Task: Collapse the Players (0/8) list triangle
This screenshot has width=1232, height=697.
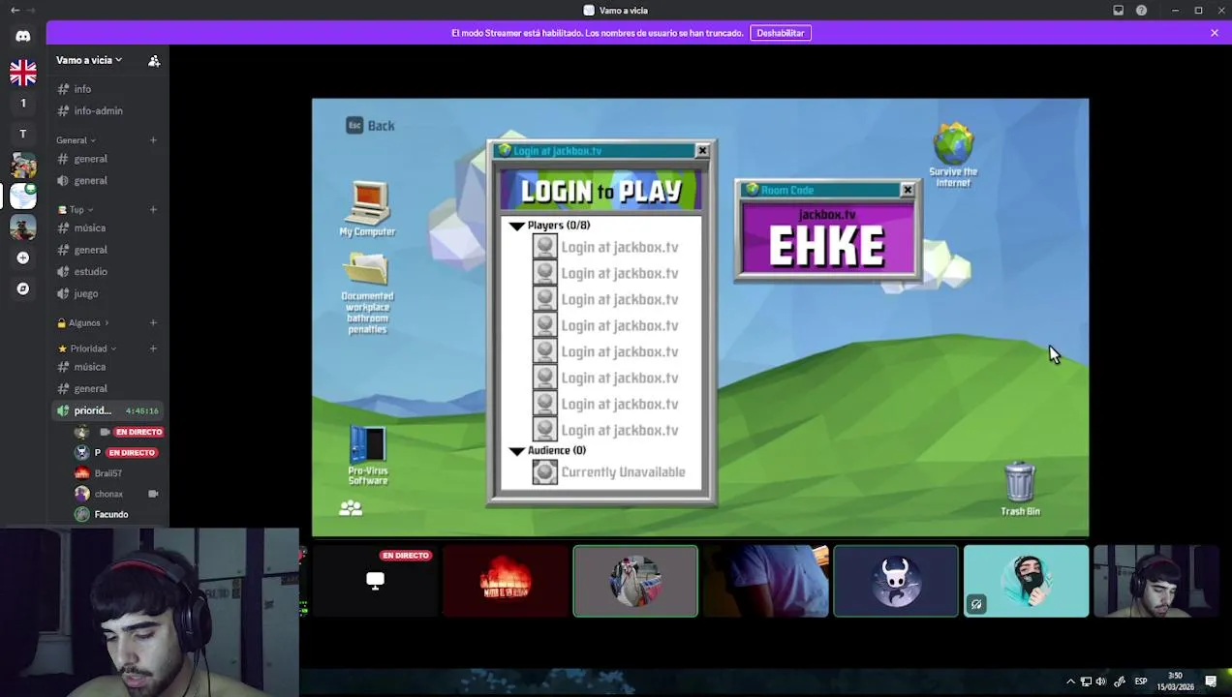Action: pos(517,226)
